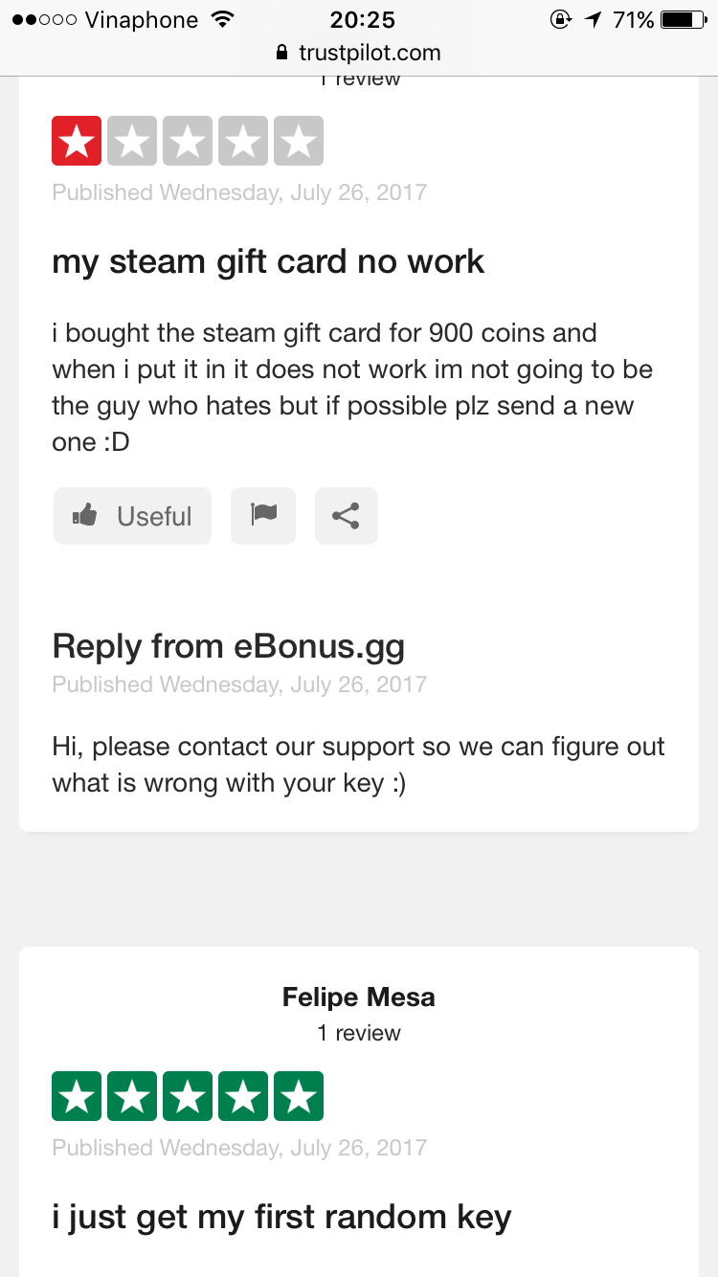
Task: Tap the 20:25 clock in status bar
Action: coord(363,20)
